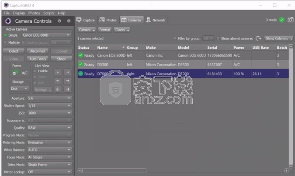This screenshot has width=295, height=176.
Task: Click the green ready checkmark beside '3 ready'
Action: pyautogui.click(x=281, y=20)
